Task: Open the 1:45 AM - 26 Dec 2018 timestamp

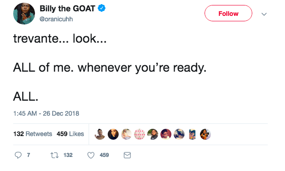Action: (x=46, y=113)
